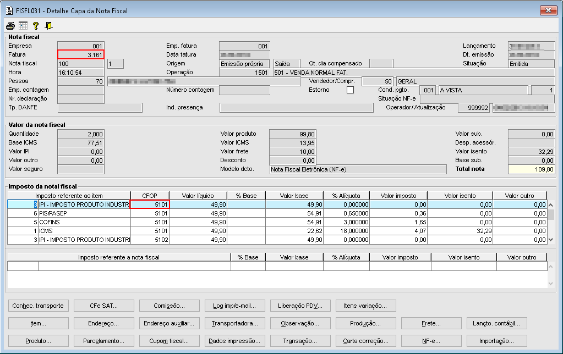Click Modelo dcto. Nota Fiscal Eletrônica field
The image size is (563, 354).
[358, 169]
